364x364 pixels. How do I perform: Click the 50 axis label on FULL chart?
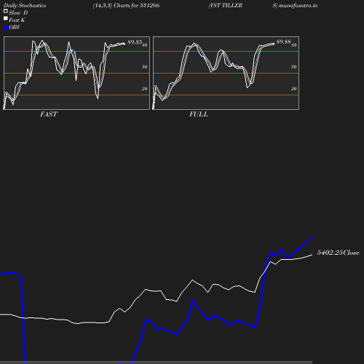coord(294,67)
